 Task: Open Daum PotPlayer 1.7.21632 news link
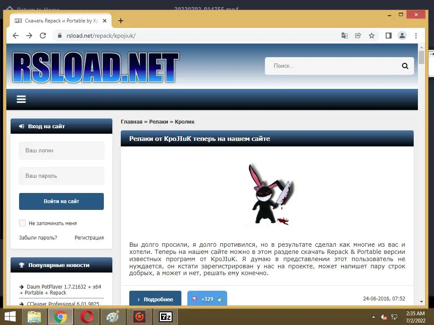coord(60,289)
